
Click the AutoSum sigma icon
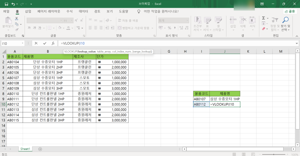[264, 18]
